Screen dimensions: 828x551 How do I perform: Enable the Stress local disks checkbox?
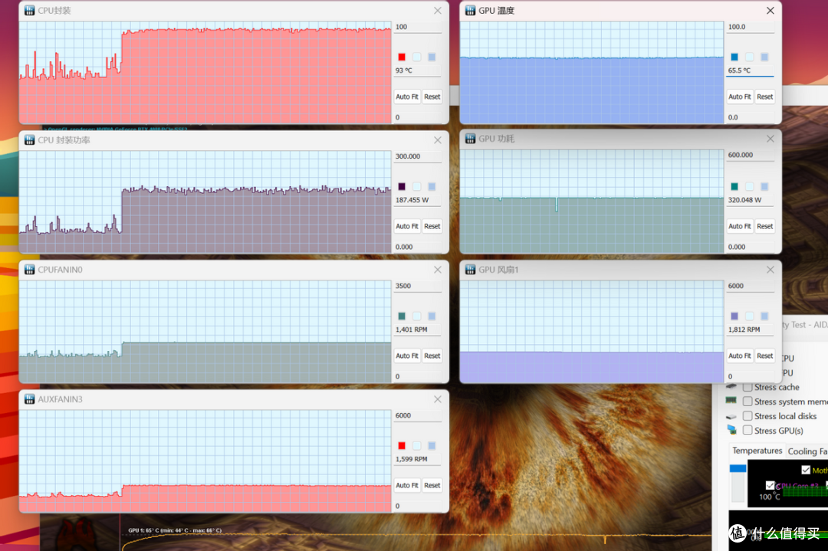point(747,416)
